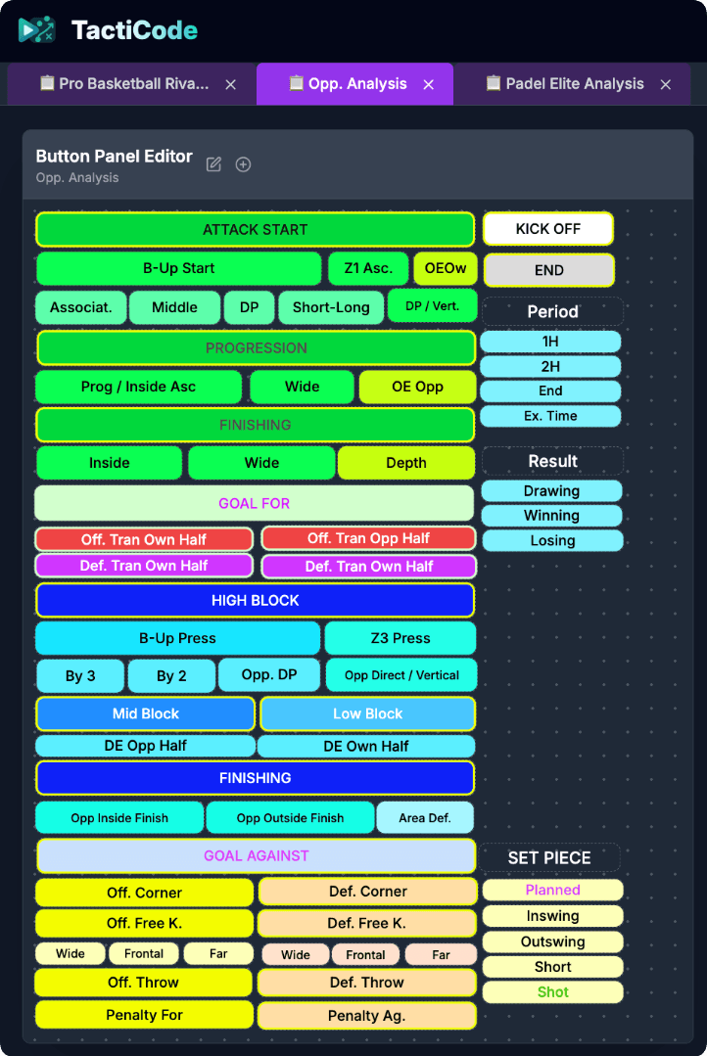This screenshot has width=707, height=1056.
Task: Click the add plus-circle icon in panel header
Action: tap(243, 164)
